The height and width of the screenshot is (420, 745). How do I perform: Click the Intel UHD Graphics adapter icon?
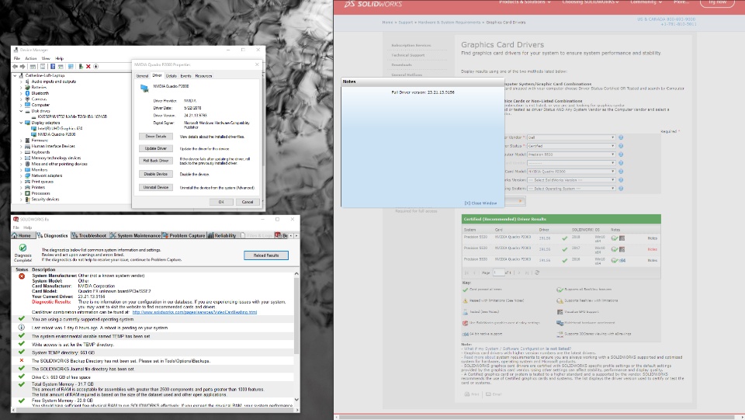tap(33, 128)
